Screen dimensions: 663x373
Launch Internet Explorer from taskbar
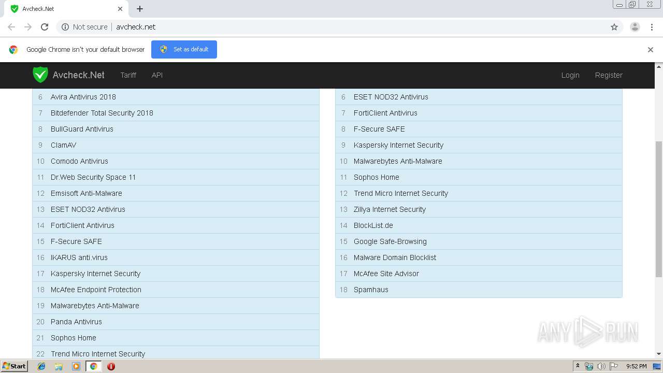[x=41, y=366]
